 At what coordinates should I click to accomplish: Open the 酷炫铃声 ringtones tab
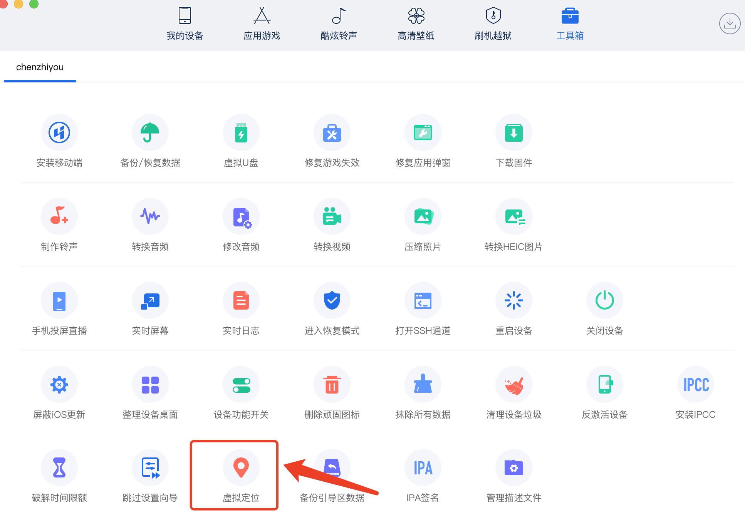(339, 24)
